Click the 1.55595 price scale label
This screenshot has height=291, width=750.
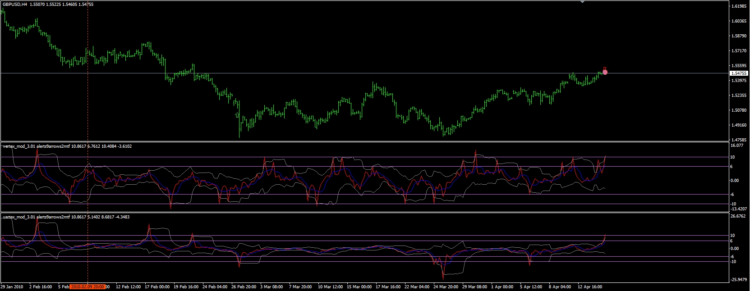pos(738,66)
